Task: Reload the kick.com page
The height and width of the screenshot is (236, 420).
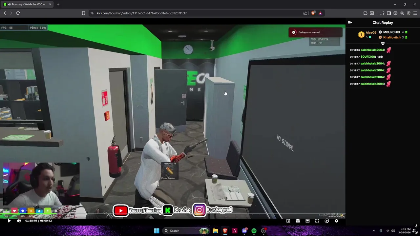Action: pyautogui.click(x=18, y=13)
